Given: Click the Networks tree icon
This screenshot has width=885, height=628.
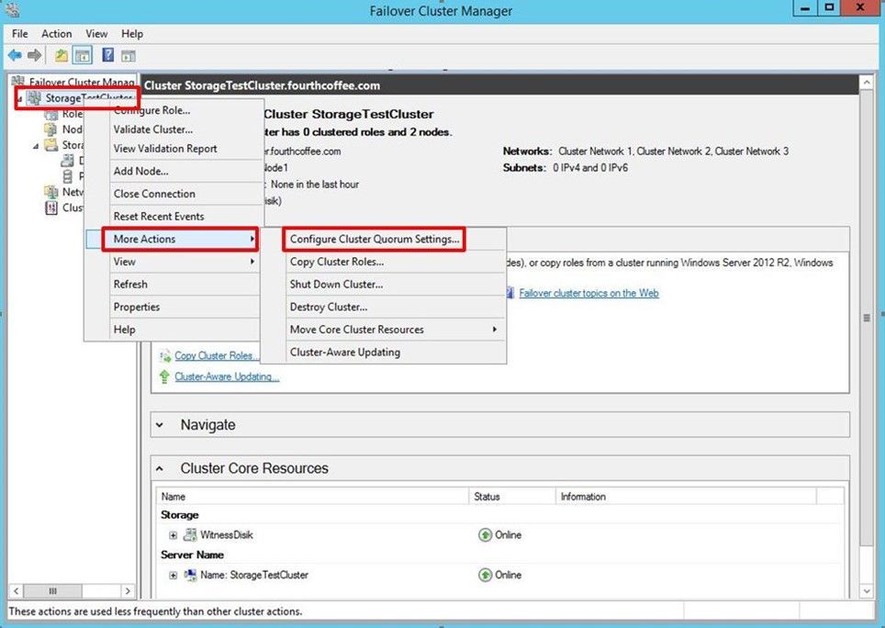Looking at the screenshot, I should click(x=51, y=192).
